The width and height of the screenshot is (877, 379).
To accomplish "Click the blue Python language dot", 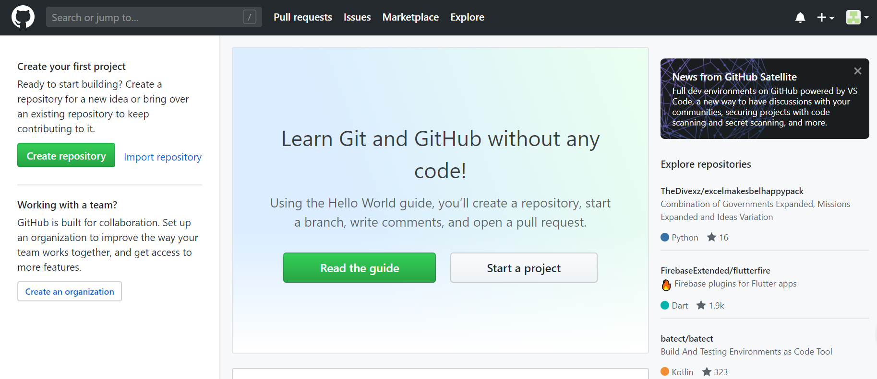I will click(x=665, y=237).
